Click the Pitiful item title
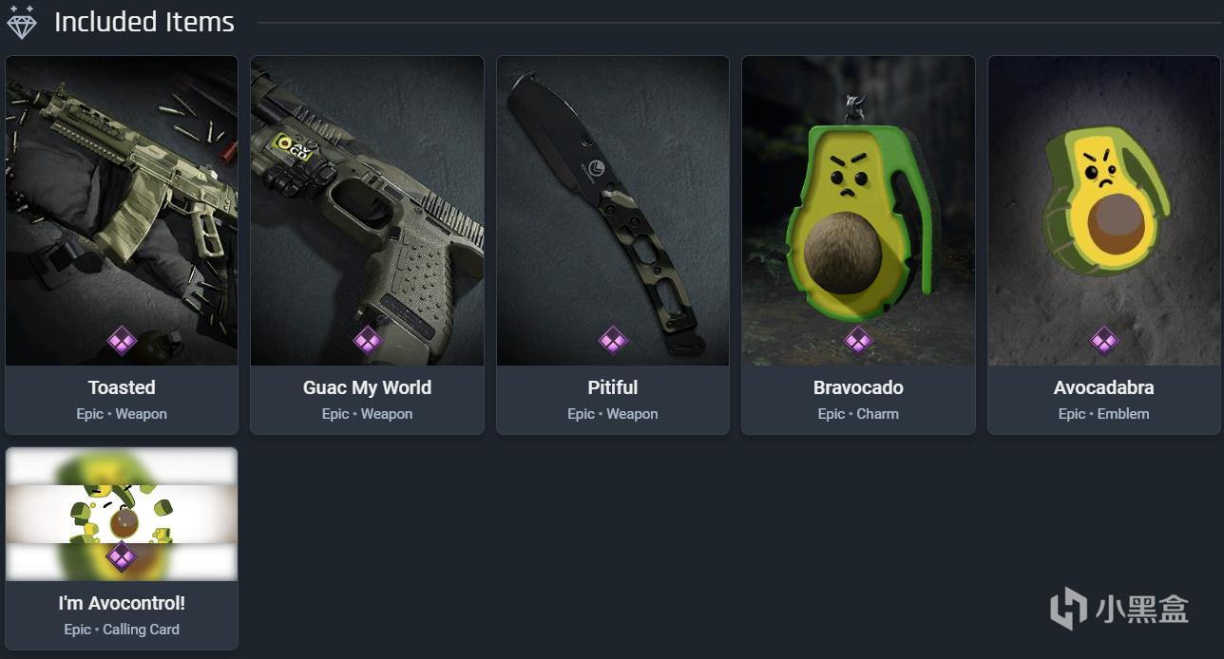Screen dimensions: 1224x659 click(613, 387)
